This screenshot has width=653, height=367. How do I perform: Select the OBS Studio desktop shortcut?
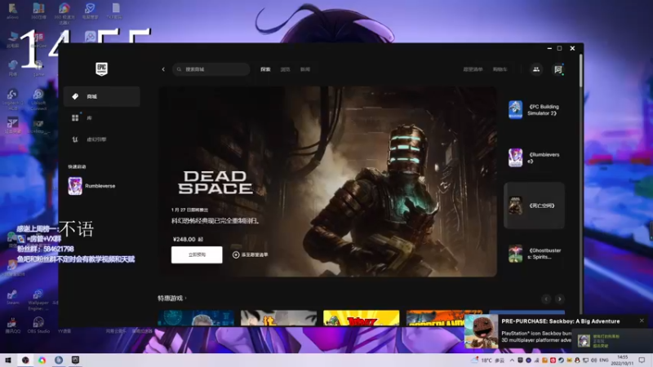38,325
